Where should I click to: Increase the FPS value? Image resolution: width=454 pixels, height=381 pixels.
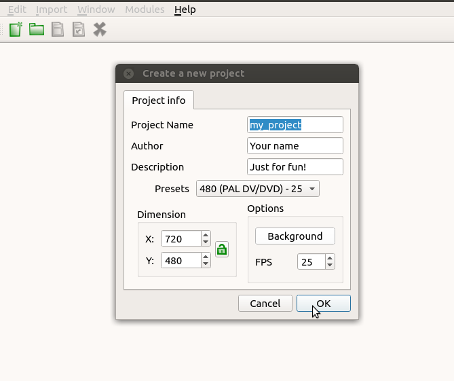(330, 258)
